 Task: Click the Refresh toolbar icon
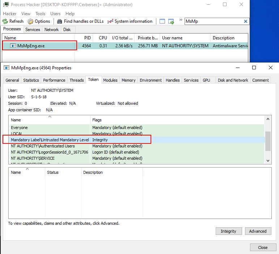tap(5, 21)
